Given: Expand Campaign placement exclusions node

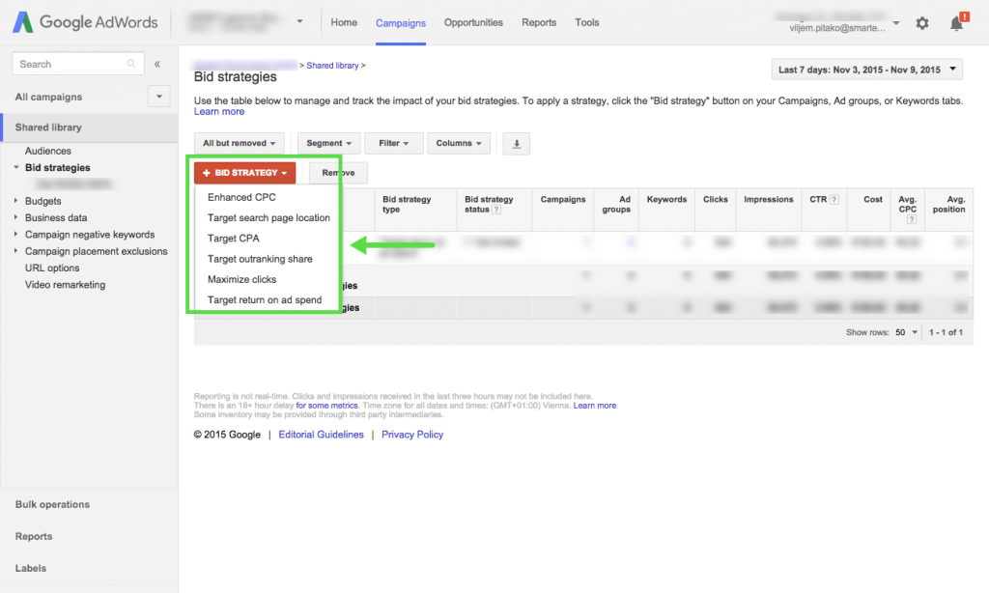Looking at the screenshot, I should (16, 251).
